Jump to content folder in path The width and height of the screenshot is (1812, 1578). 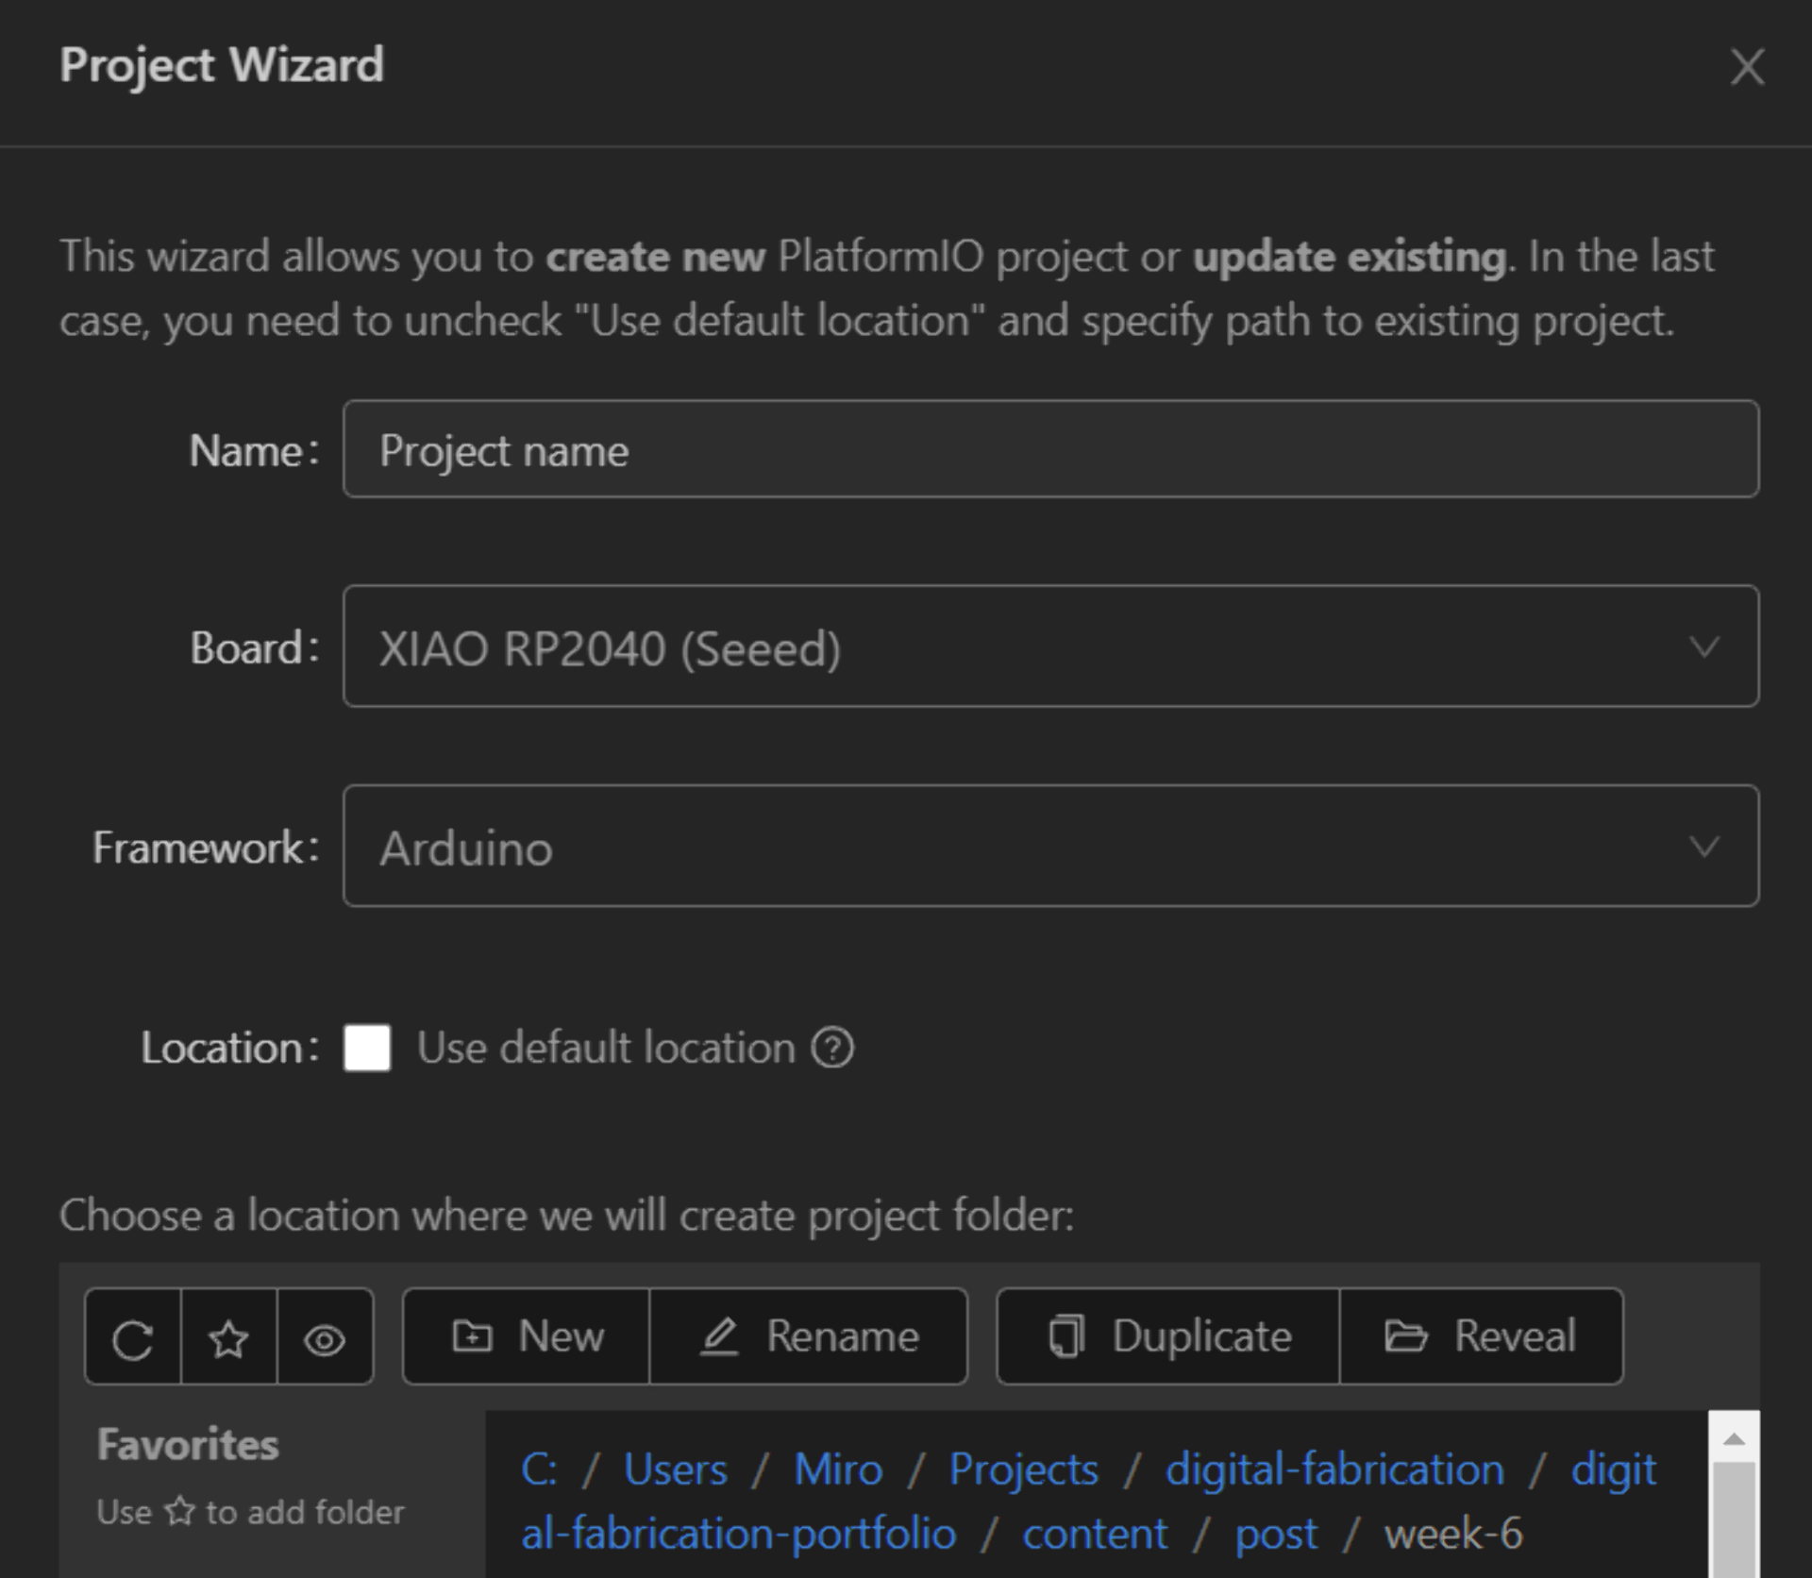[x=1095, y=1534]
